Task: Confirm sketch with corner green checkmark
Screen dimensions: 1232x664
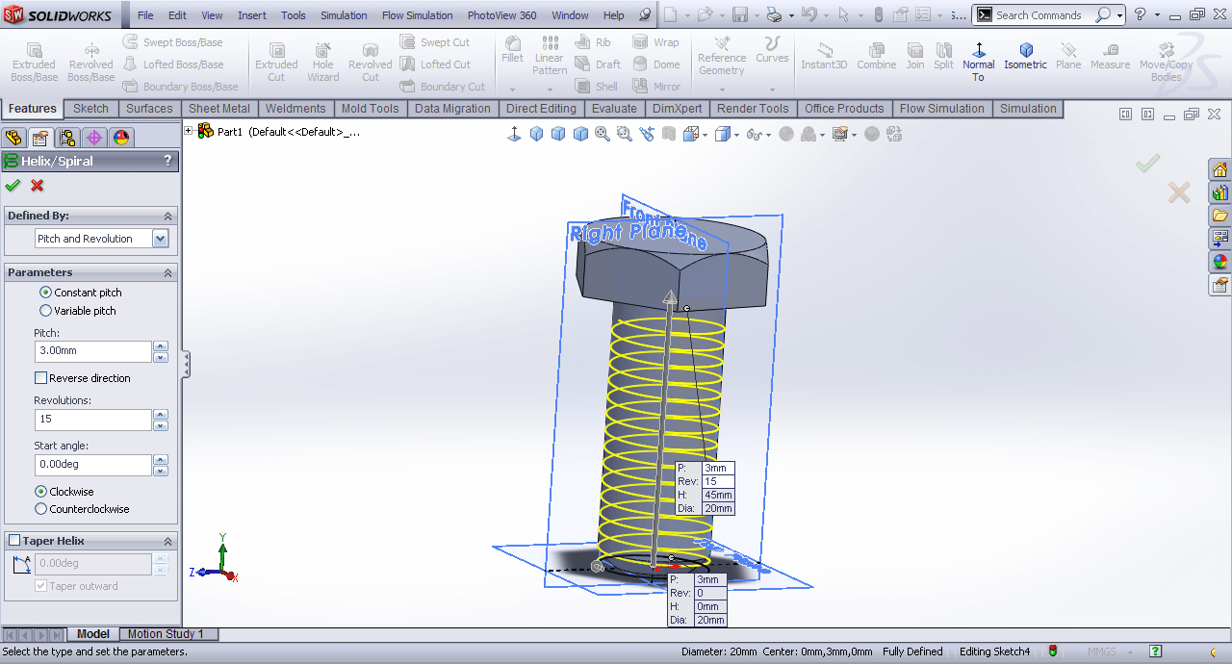Action: coord(1147,164)
